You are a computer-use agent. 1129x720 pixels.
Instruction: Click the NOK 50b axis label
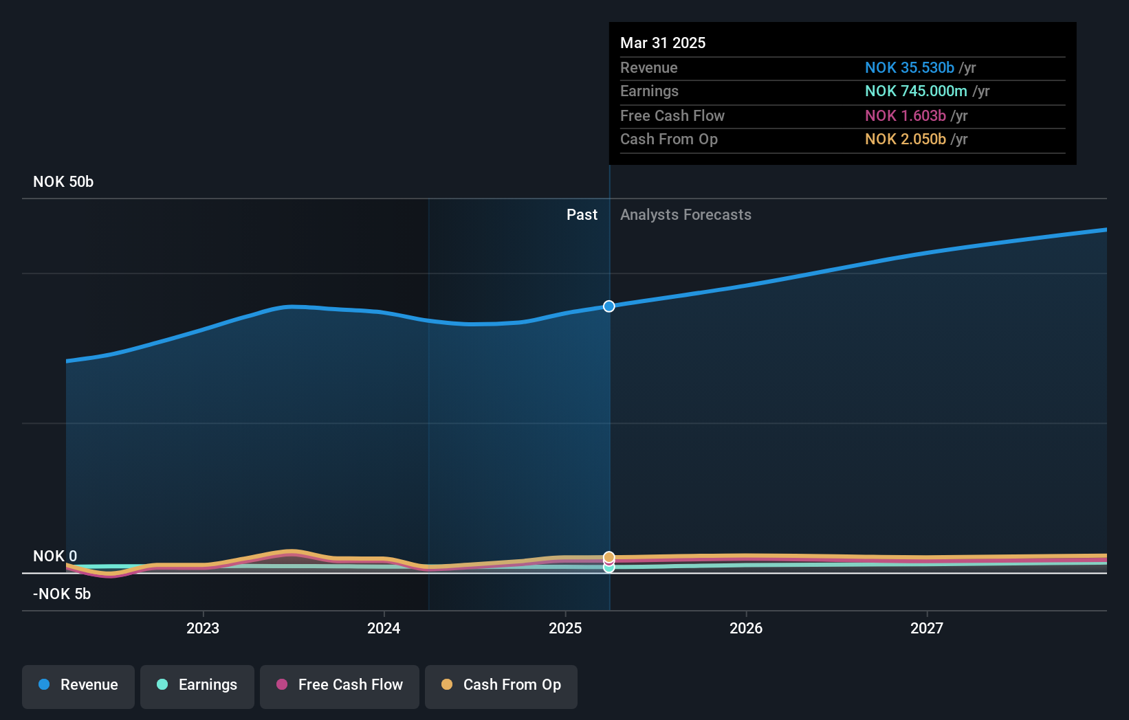(63, 182)
